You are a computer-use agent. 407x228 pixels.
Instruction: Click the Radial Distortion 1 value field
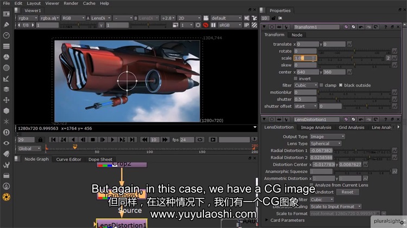coord(321,151)
